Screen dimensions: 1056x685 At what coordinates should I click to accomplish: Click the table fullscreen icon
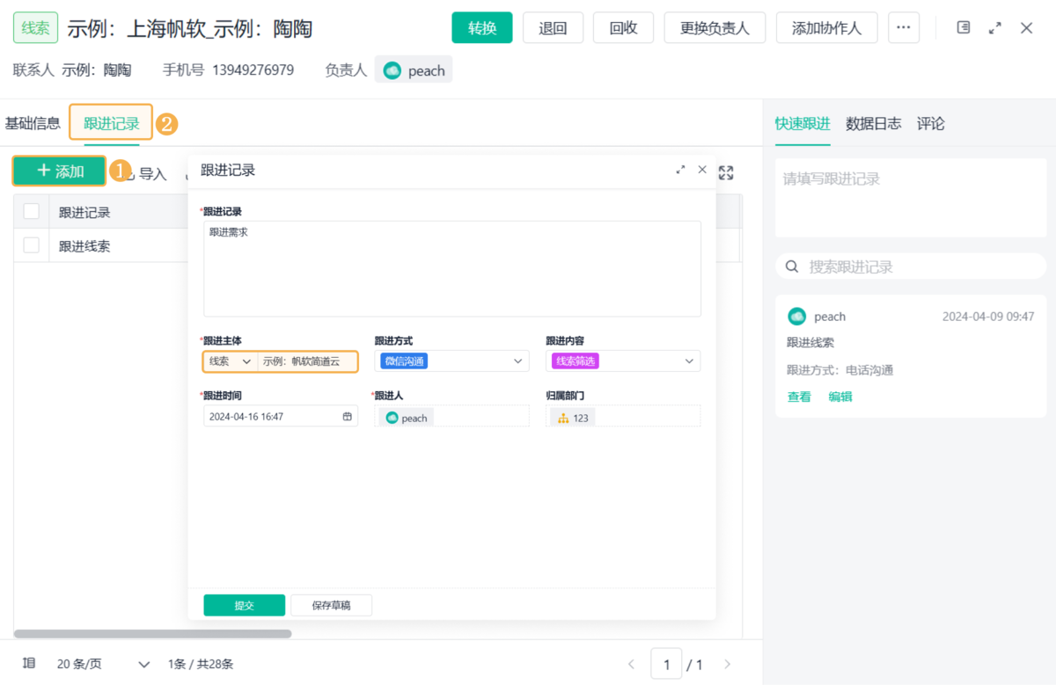726,173
